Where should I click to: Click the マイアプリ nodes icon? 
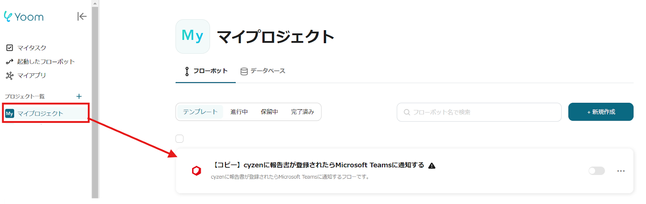click(10, 75)
